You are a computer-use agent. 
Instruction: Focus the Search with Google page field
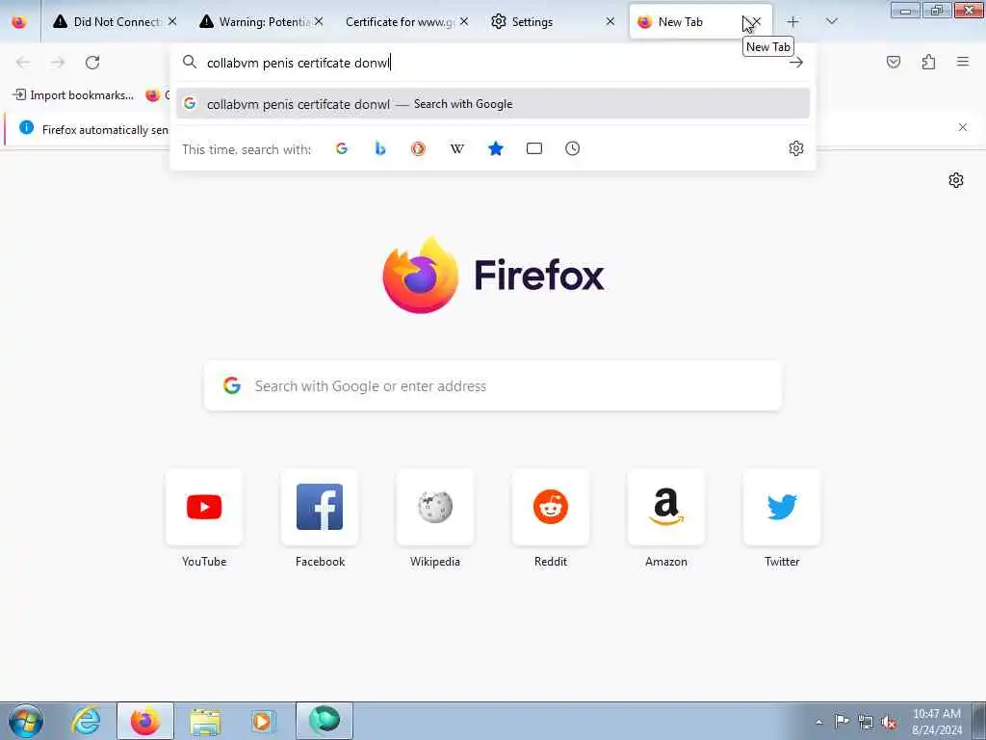coord(493,385)
